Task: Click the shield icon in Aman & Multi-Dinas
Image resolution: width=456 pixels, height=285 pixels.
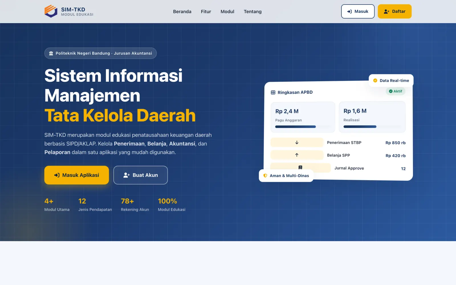Action: pyautogui.click(x=265, y=176)
